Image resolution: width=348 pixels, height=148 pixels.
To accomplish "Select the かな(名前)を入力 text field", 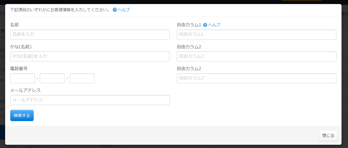I will coord(90,56).
